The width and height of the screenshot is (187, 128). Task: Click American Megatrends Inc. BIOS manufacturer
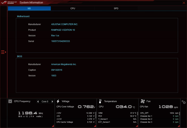pyautogui.click(x=64, y=64)
